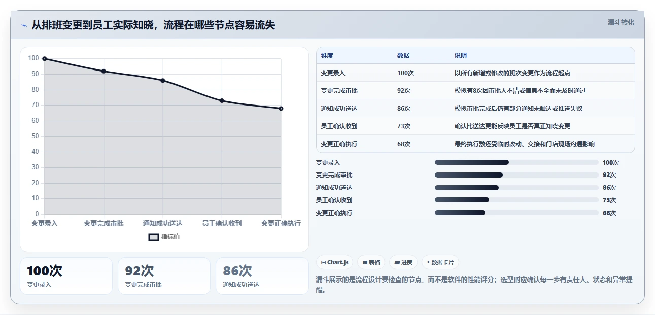Viewport: 655px width, 315px height.
Task: Click the y-axis value 100 on chart
Action: [33, 58]
